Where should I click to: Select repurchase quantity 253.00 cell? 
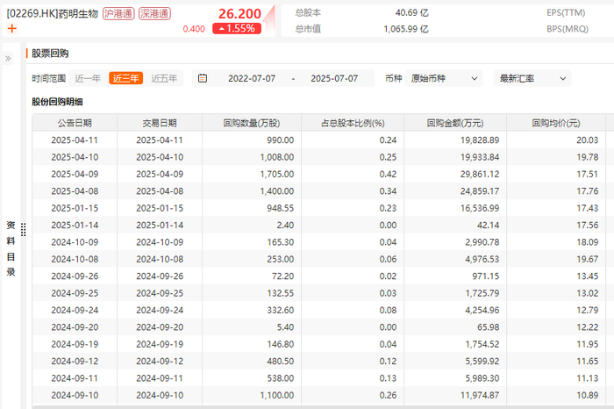[252, 259]
